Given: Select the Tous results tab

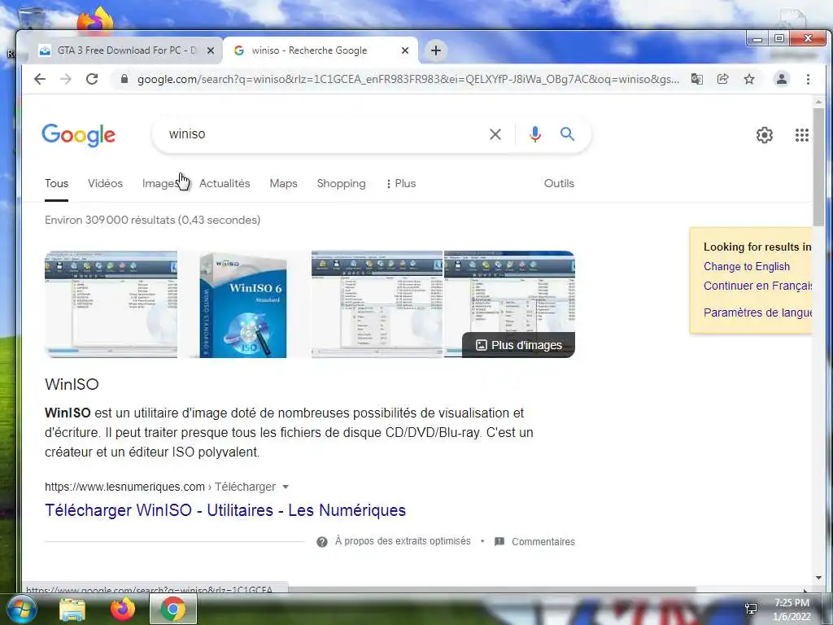Looking at the screenshot, I should point(56,183).
